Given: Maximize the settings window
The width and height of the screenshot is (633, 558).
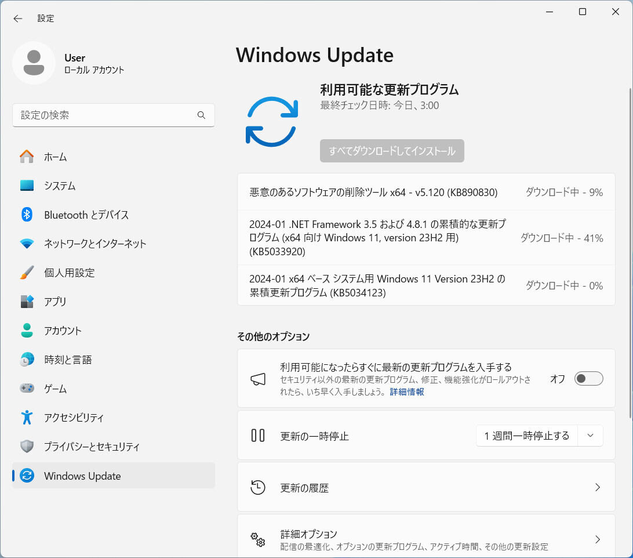Looking at the screenshot, I should pos(582,12).
